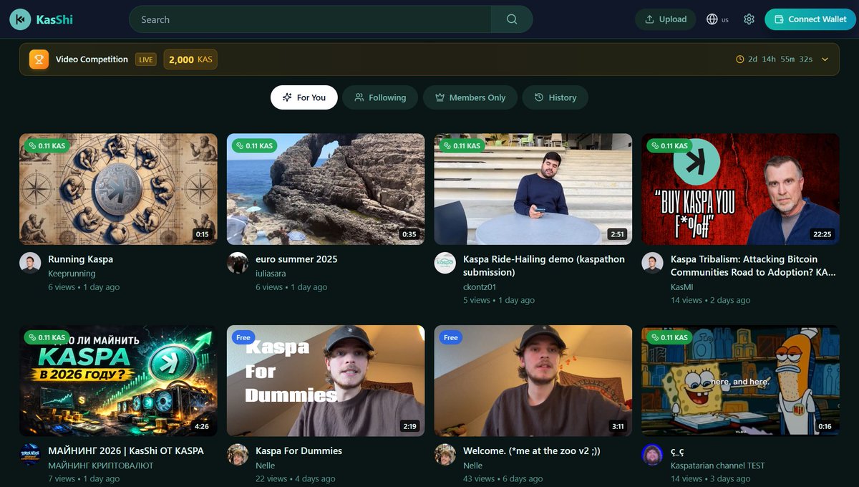Click the Video Competition trophy icon
This screenshot has height=487, width=859.
(x=39, y=59)
